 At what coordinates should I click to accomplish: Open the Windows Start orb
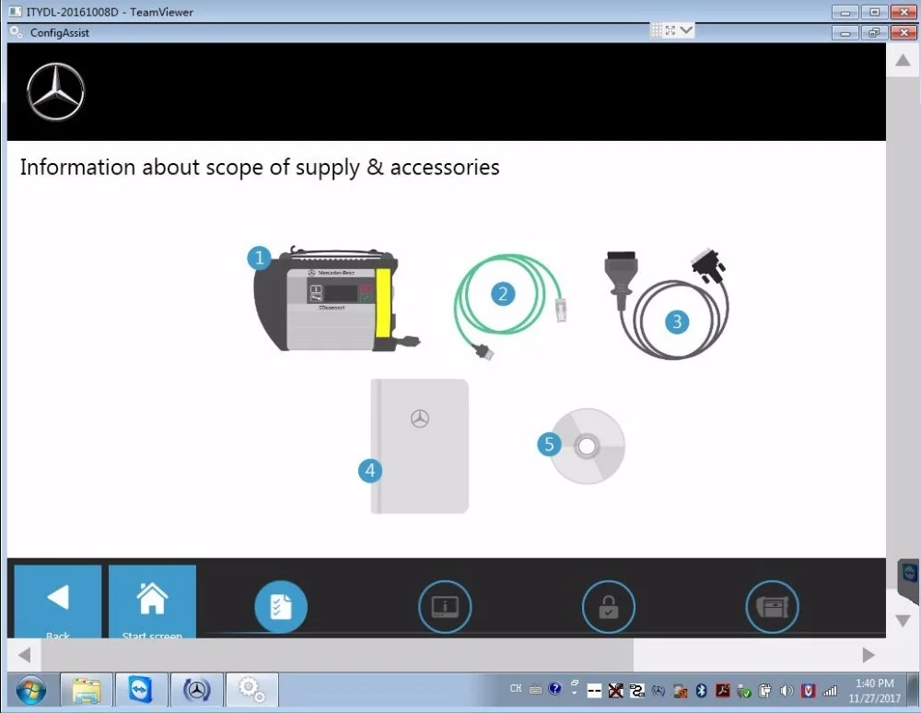tap(31, 690)
